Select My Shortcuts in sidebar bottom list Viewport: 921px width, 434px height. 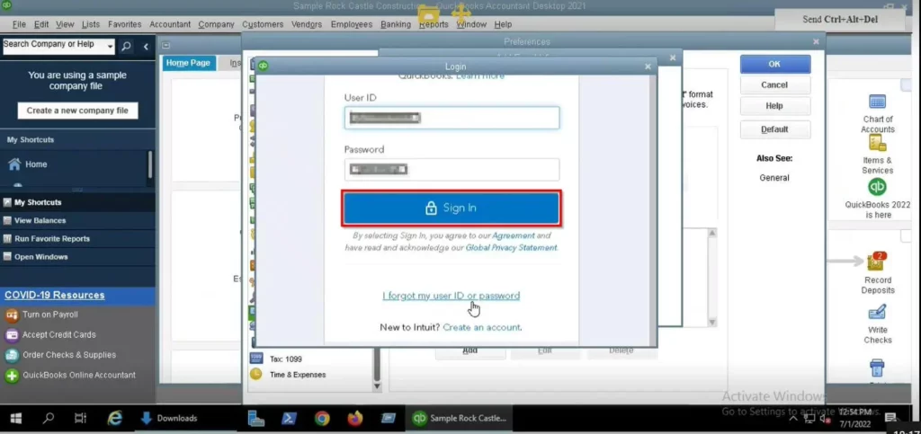coord(38,202)
